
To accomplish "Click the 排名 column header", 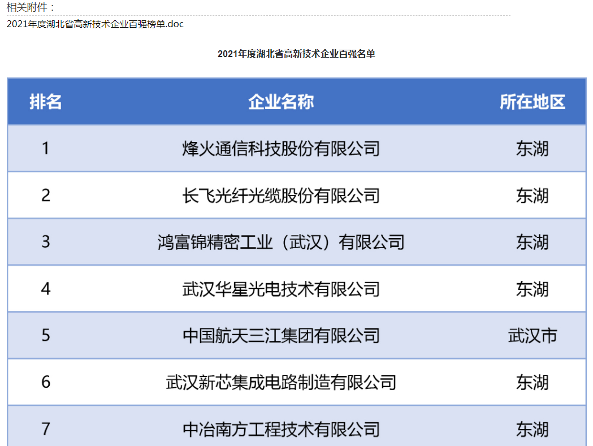I will (x=46, y=102).
